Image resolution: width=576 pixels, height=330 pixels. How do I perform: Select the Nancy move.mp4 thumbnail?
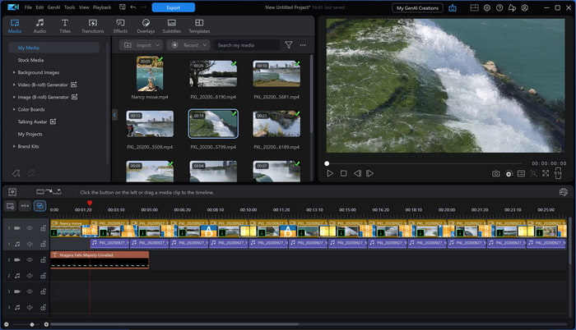tap(149, 74)
